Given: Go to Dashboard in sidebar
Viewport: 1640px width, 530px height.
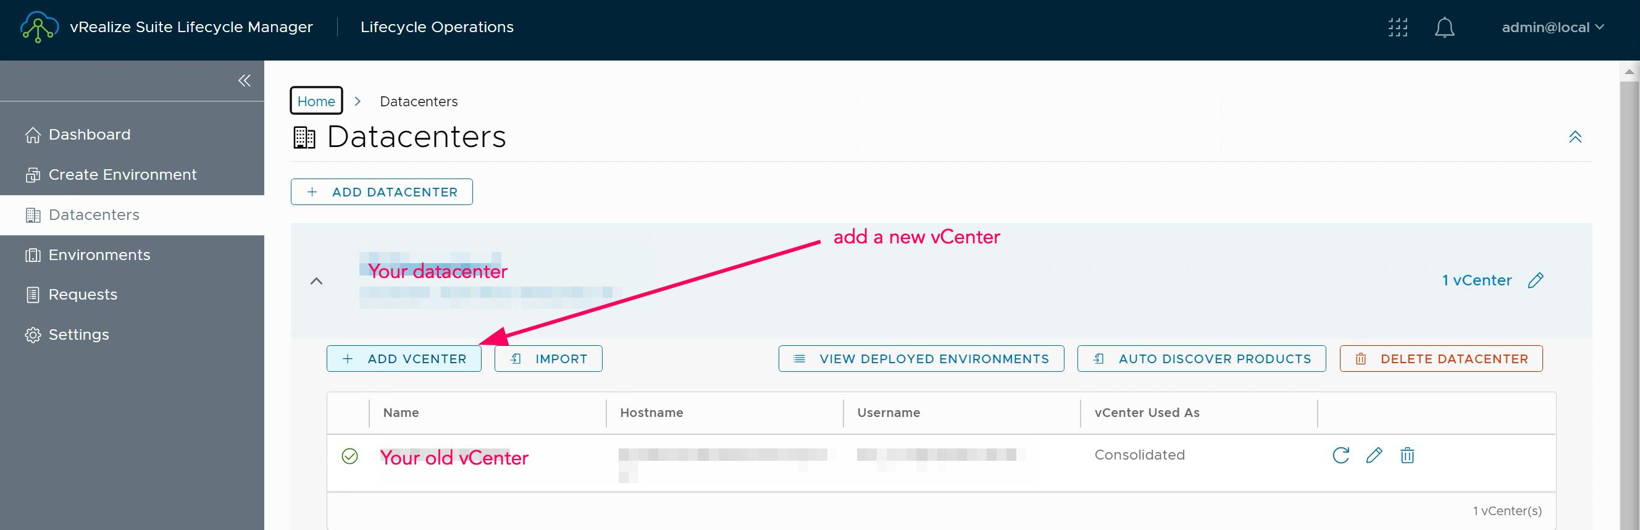Looking at the screenshot, I should pos(89,135).
